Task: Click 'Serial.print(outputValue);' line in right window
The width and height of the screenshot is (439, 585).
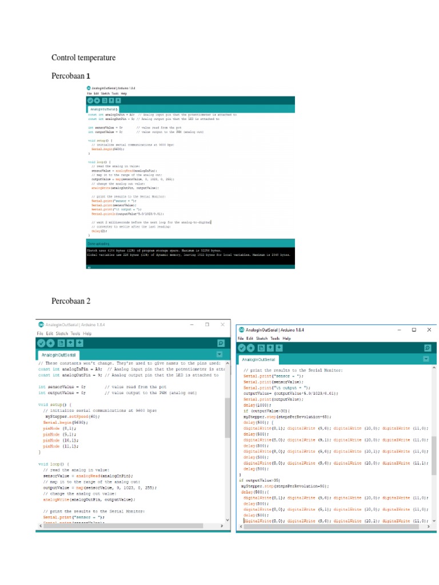Action: 274,399
